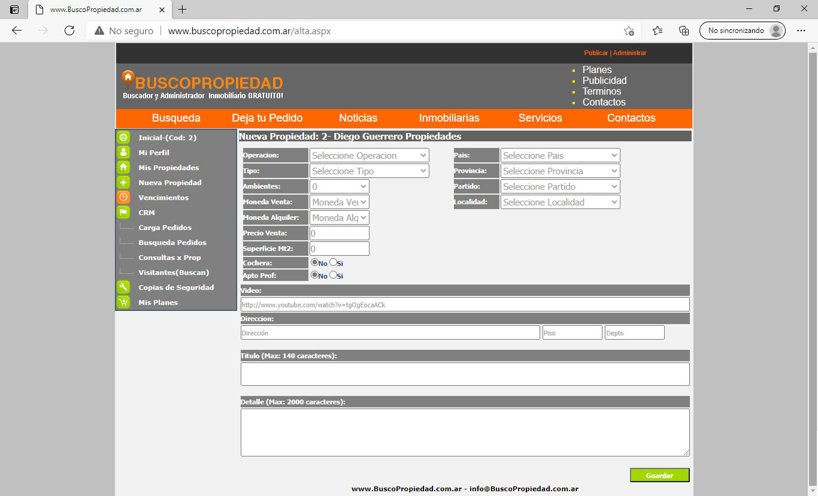
Task: Open the browser collections icon
Action: (x=683, y=31)
